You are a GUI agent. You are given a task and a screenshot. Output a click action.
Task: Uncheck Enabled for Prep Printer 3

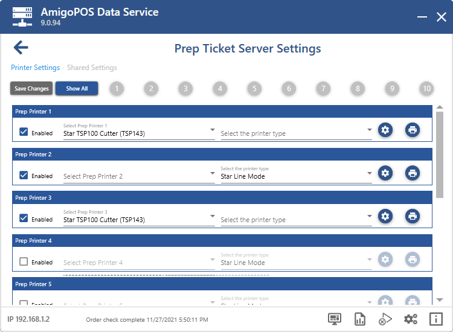(24, 218)
